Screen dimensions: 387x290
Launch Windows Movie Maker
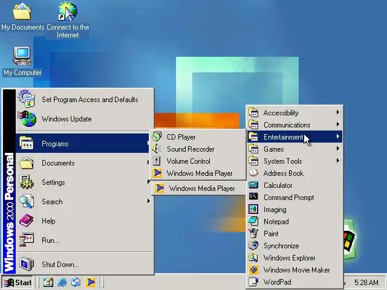coord(294,270)
